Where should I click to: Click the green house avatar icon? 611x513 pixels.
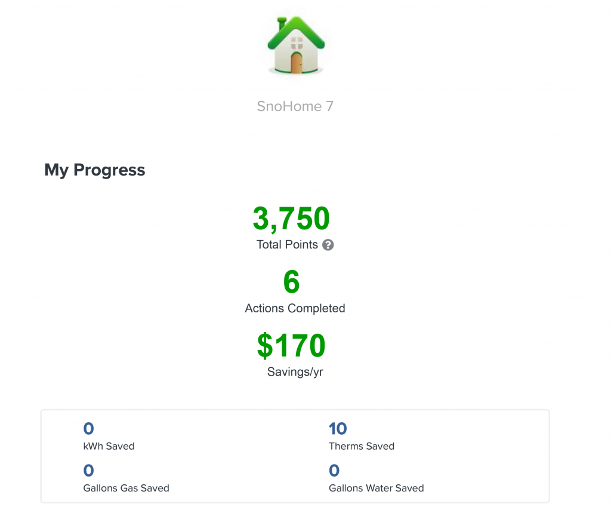tap(296, 45)
